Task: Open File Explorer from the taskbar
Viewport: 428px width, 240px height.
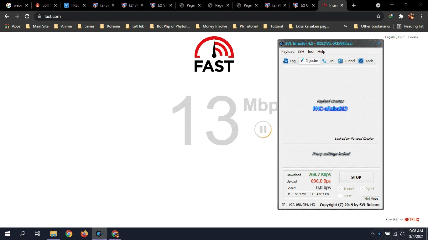Action: click(54, 234)
